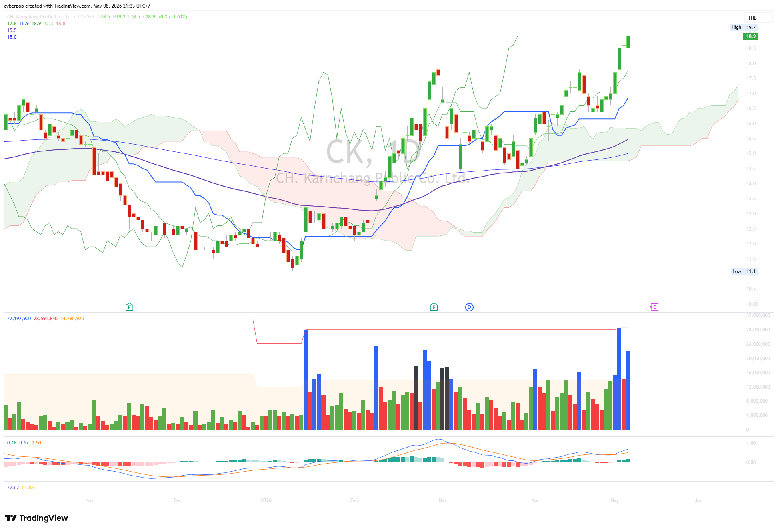
Task: Select 28,000,000 on the volume axis
Action: coord(758,330)
